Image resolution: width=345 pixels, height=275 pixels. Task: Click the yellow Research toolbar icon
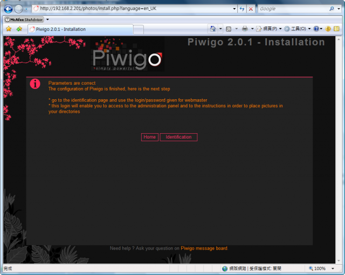tap(336, 29)
